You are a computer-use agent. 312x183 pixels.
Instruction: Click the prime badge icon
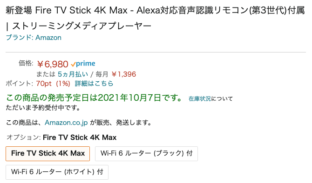tap(83, 64)
